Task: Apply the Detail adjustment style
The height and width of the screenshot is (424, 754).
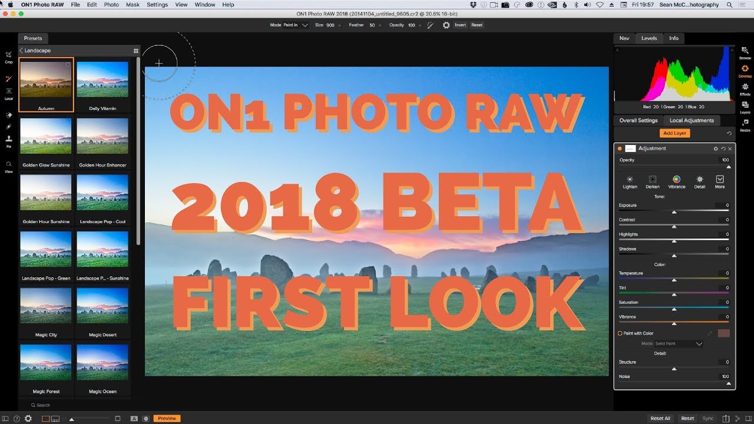Action: point(700,181)
